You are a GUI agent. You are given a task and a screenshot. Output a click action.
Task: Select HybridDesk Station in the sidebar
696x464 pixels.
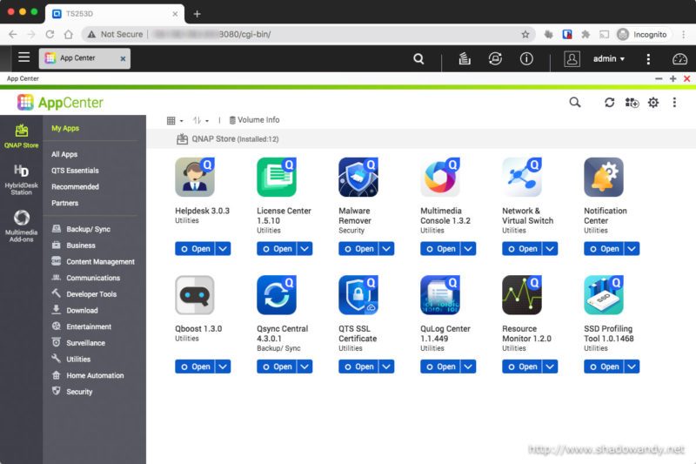[22, 179]
